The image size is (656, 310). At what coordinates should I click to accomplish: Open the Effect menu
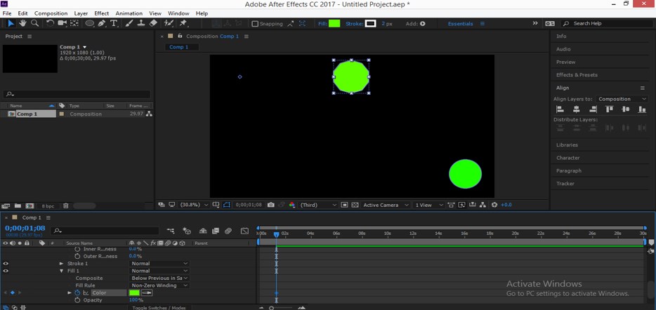pos(102,13)
